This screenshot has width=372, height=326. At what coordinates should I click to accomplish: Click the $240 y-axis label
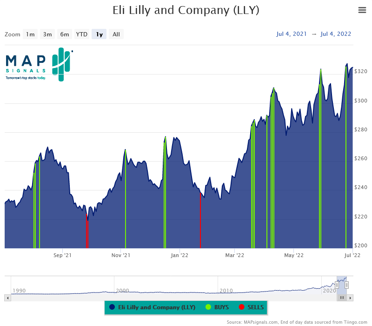pyautogui.click(x=361, y=188)
